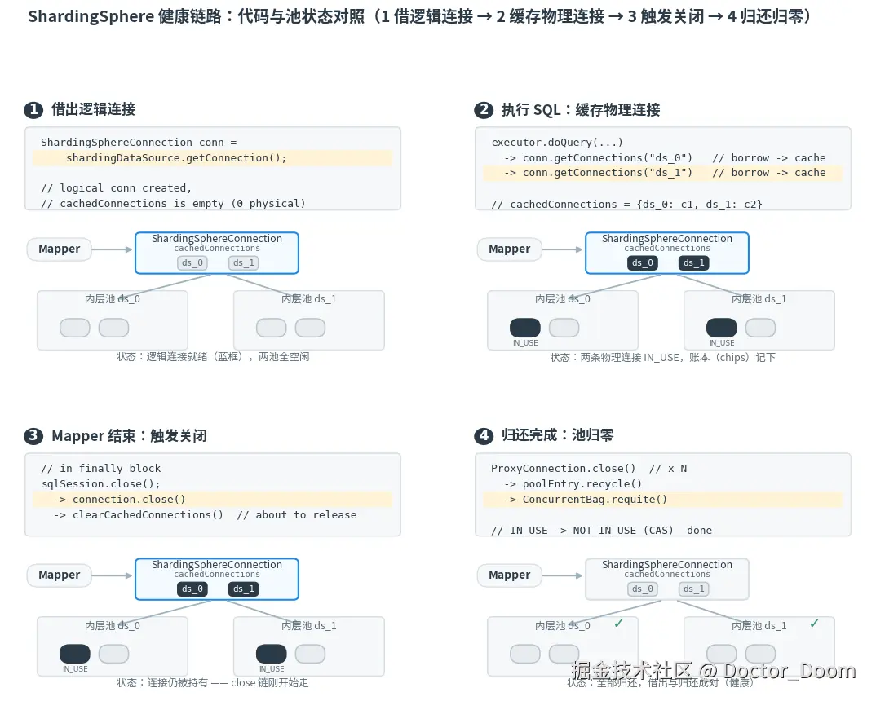Select the gray ds_1 chip in step 4 diagram
This screenshot has height=701, width=876.
tap(694, 589)
